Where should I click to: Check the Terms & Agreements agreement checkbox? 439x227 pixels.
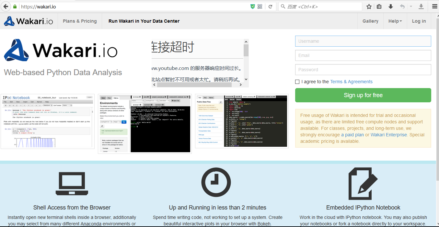click(297, 82)
